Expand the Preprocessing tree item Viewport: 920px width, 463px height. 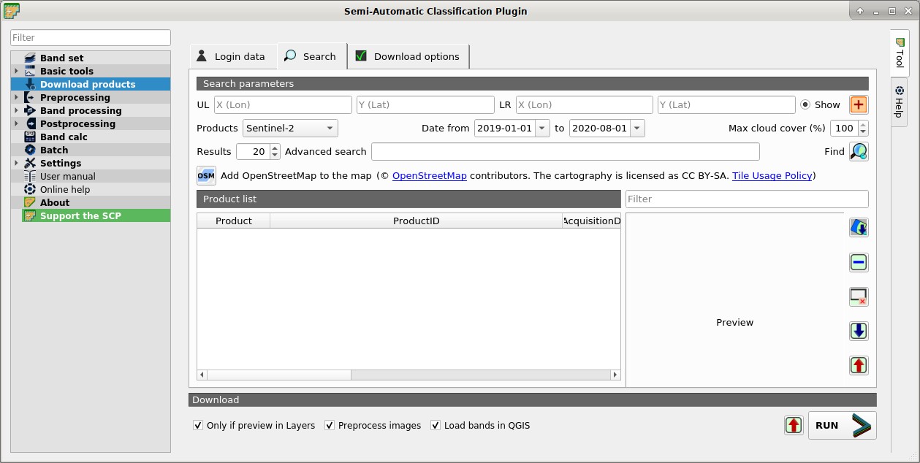click(16, 97)
